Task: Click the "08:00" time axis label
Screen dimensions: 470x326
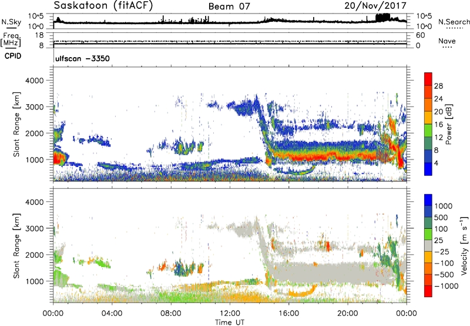Action: 171,314
